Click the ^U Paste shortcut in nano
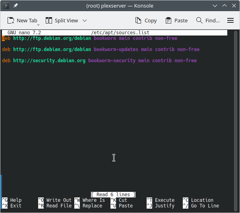 click(x=122, y=206)
